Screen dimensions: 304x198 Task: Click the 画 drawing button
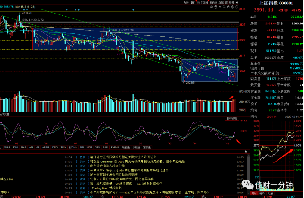pyautogui.click(x=226, y=3)
